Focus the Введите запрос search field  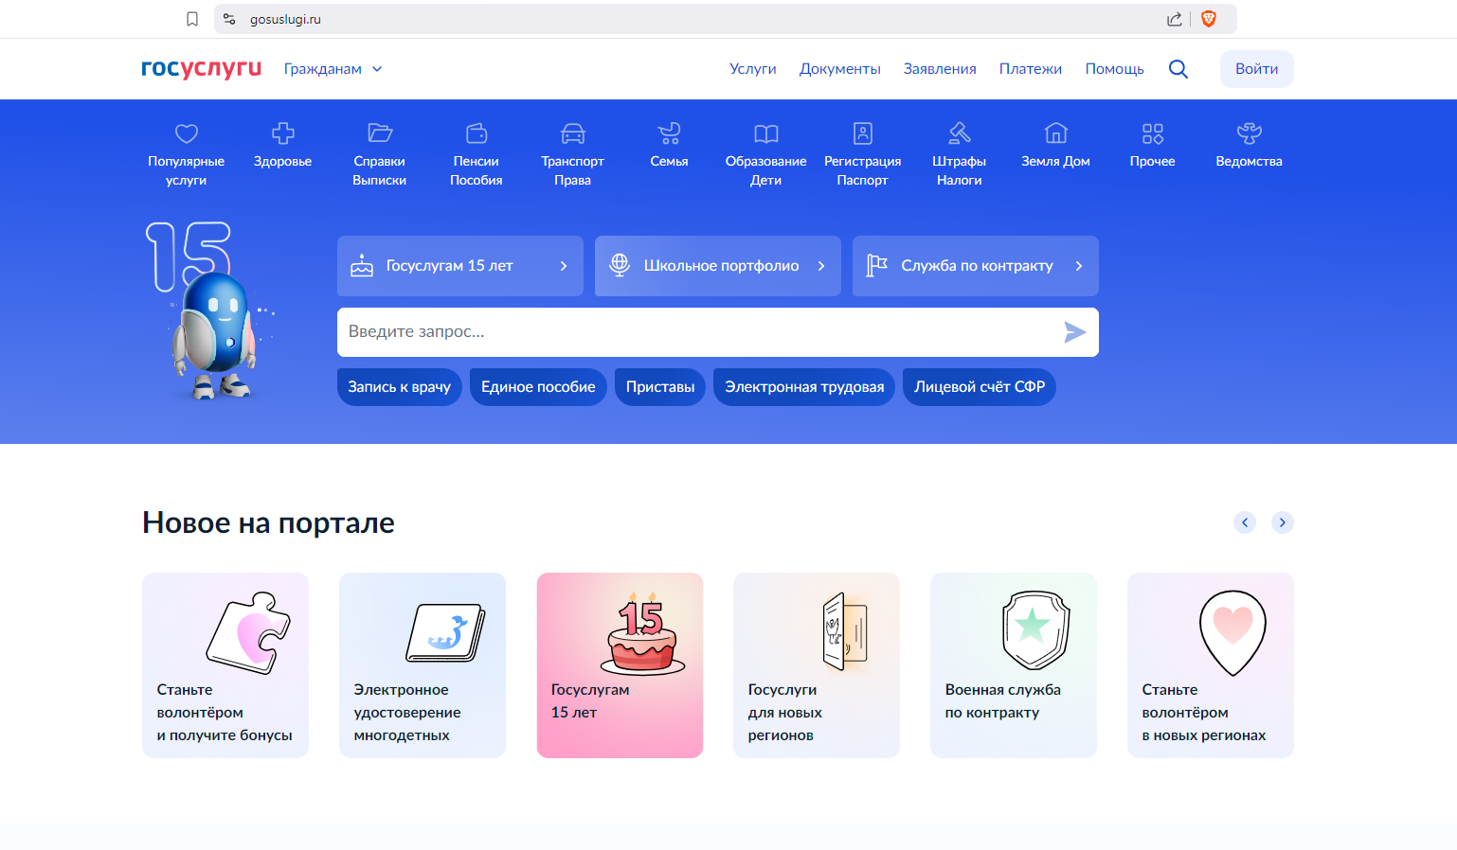pos(696,332)
